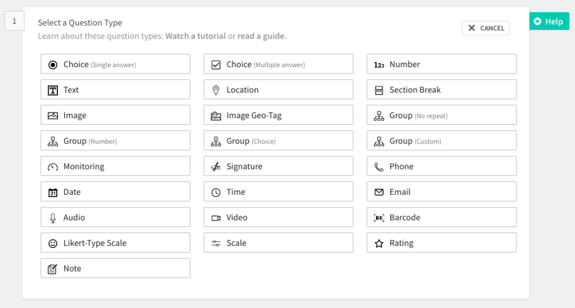Click the 'Signature' label text
575x308 pixels.
(x=245, y=166)
